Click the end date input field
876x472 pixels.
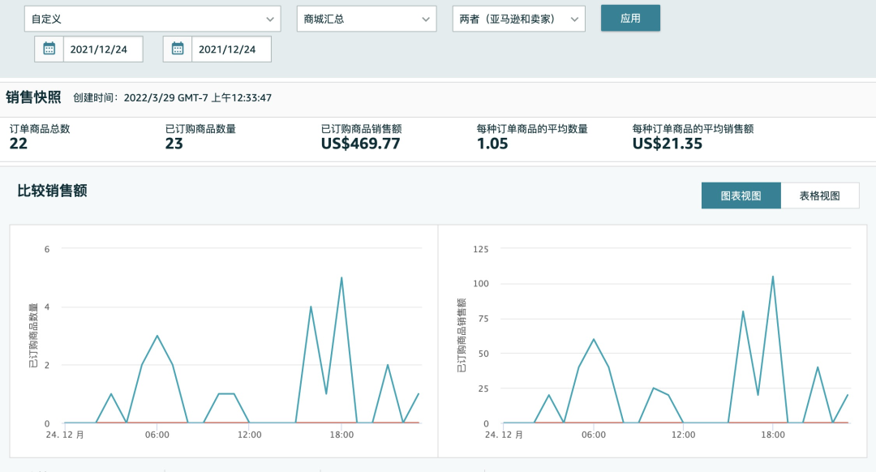click(231, 49)
